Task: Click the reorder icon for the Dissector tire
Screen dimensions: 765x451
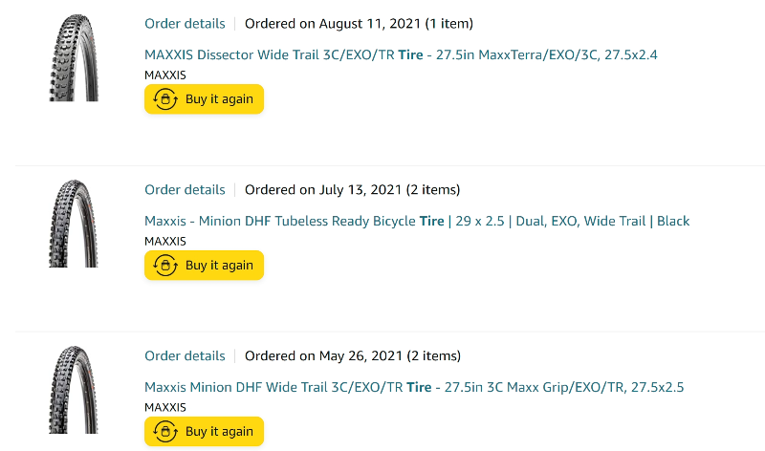Action: coord(166,99)
